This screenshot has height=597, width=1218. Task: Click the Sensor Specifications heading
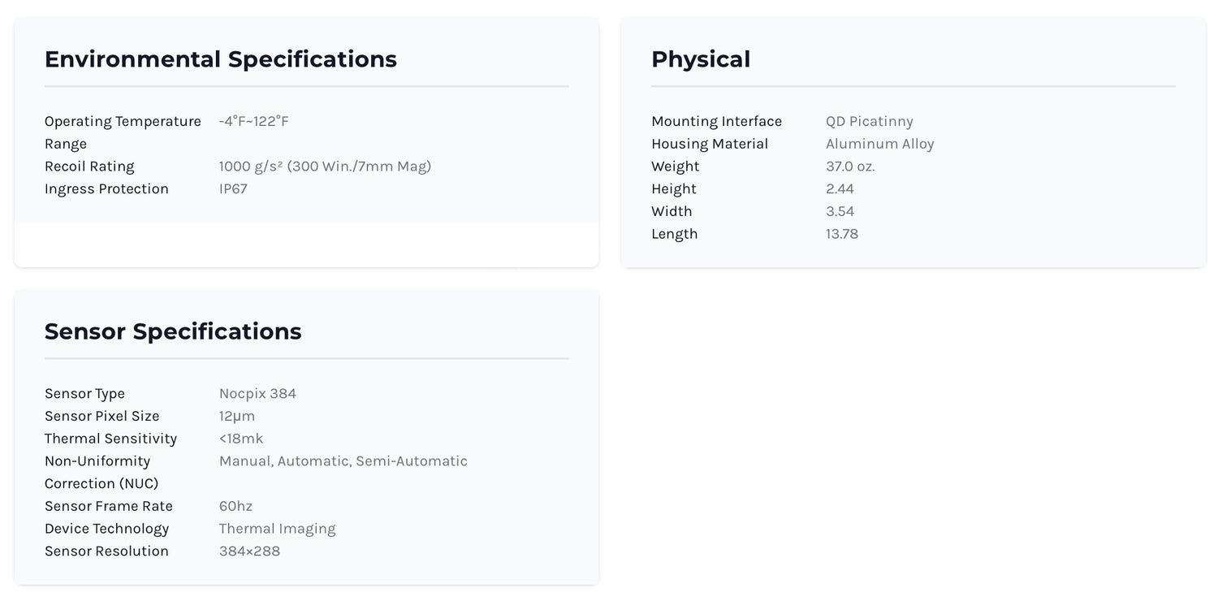pos(173,331)
